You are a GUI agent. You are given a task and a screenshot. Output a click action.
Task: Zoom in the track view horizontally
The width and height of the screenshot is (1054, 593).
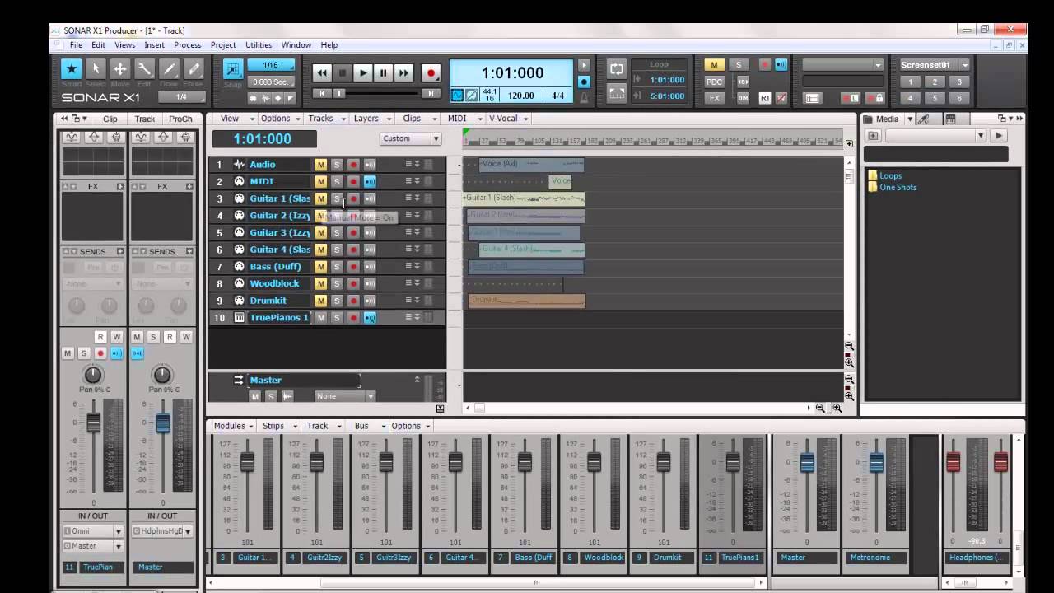pos(837,408)
